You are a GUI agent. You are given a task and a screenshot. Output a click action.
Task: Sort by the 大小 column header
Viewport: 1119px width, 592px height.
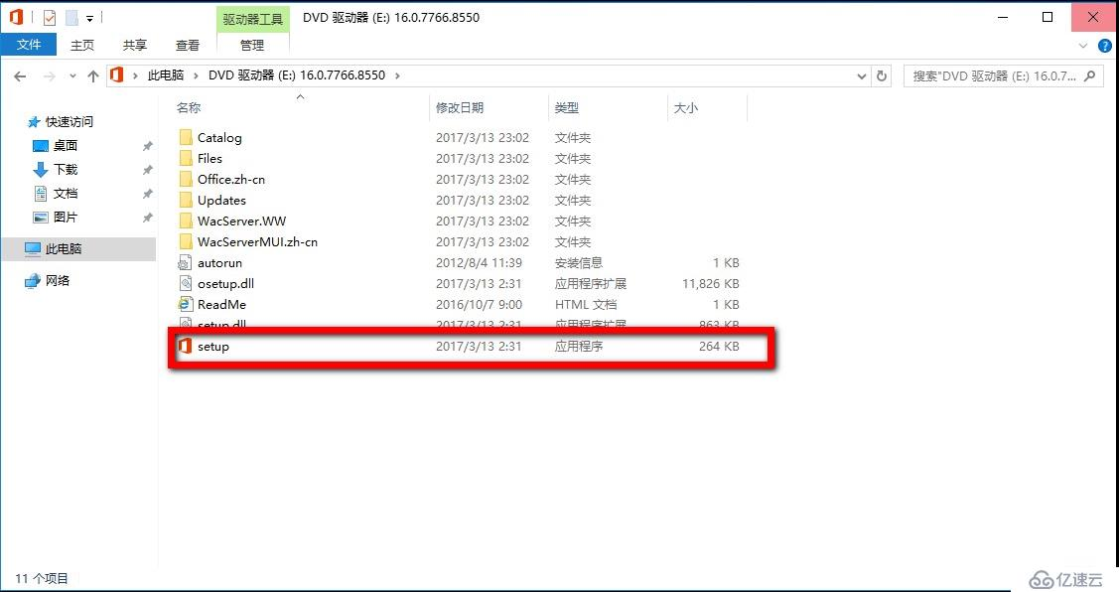click(686, 108)
